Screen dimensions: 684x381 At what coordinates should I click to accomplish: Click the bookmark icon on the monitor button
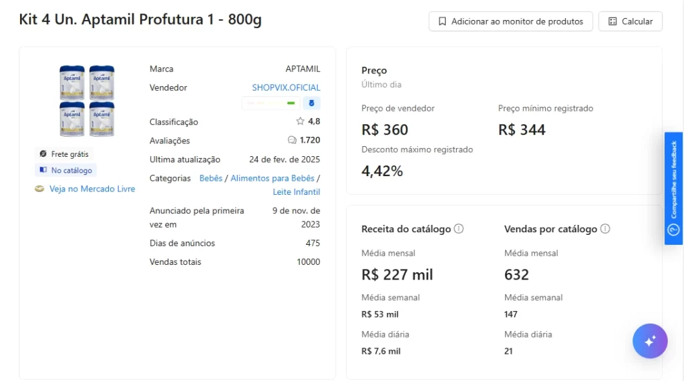pos(442,21)
